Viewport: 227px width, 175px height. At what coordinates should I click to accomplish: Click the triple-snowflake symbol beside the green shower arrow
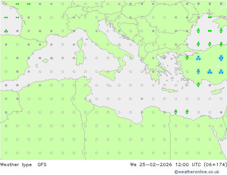coord(198,58)
